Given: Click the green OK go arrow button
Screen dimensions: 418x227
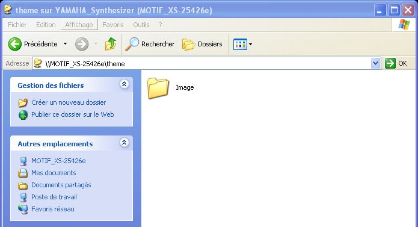Looking at the screenshot, I should pos(390,63).
